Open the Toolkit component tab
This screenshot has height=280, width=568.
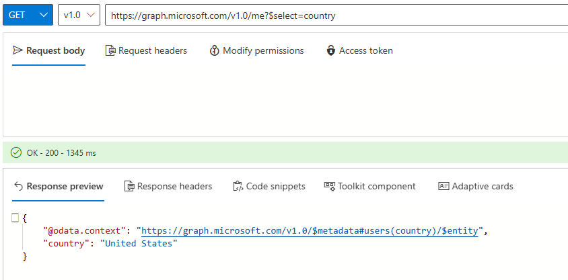tap(370, 187)
